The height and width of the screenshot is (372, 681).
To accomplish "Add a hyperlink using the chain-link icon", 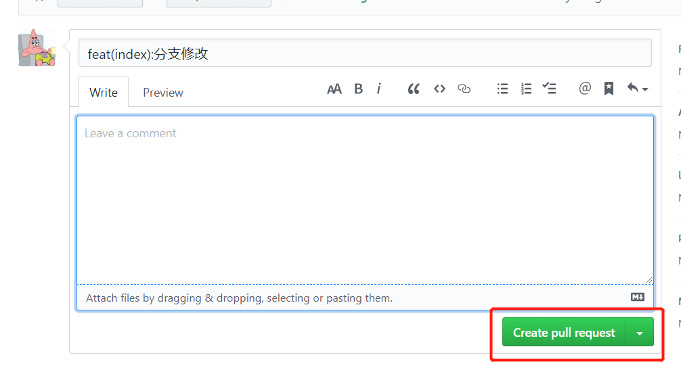I will 464,89.
